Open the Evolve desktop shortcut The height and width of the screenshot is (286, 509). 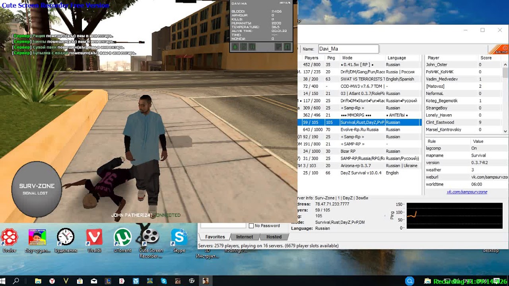[10, 240]
